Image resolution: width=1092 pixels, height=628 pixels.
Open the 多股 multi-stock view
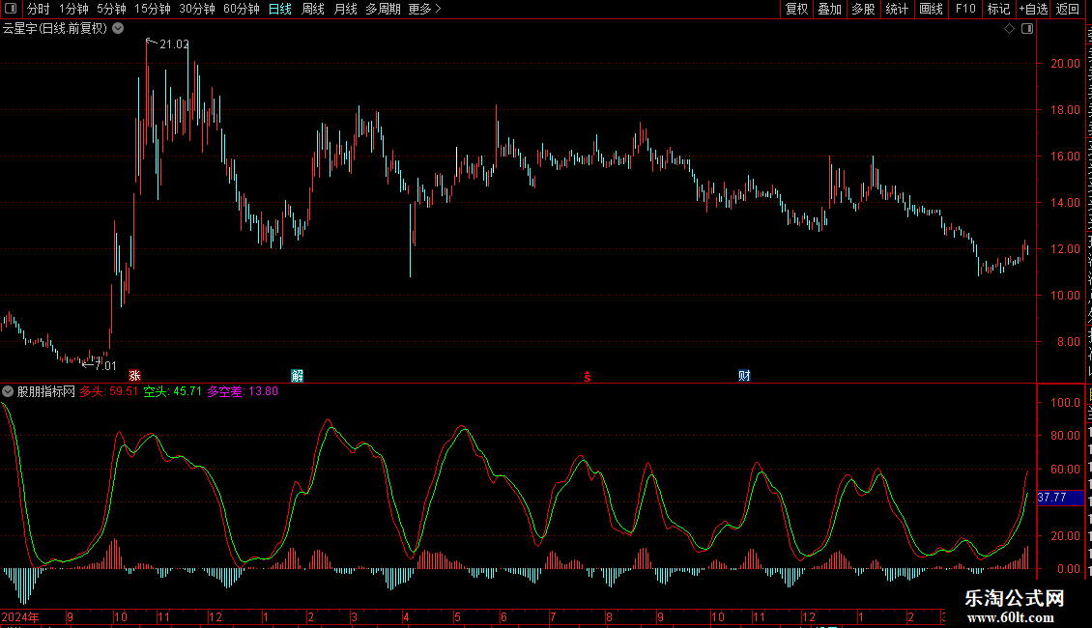coord(863,9)
